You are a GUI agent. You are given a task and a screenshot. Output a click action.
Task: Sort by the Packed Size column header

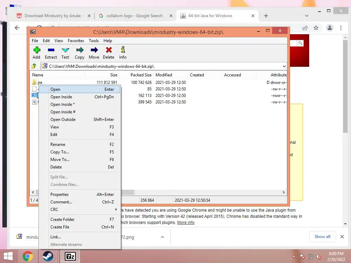136,75
